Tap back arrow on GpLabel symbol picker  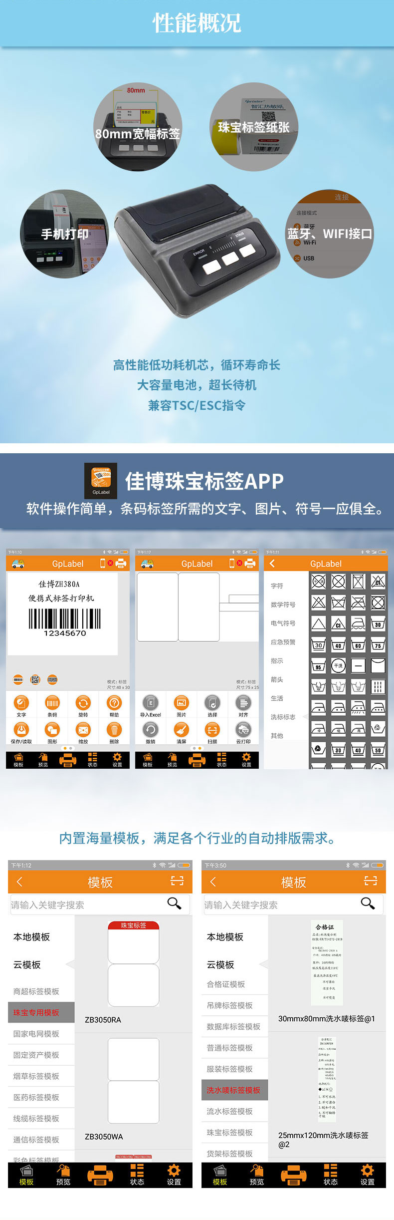(272, 564)
